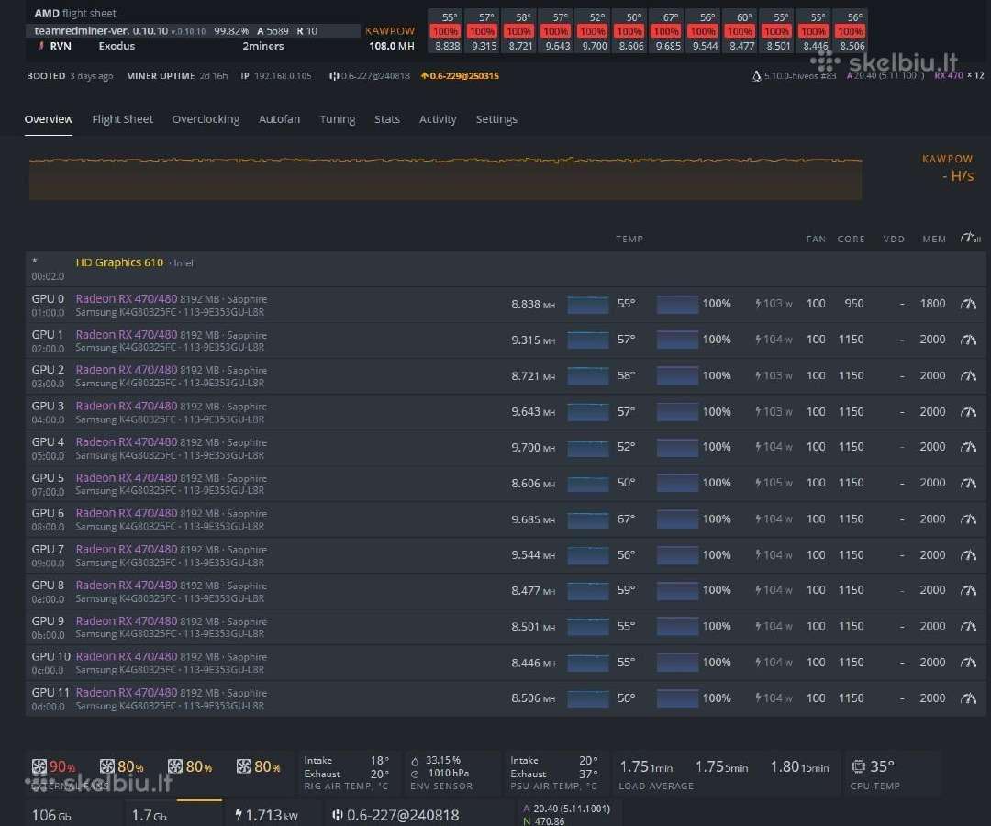
Task: Click the RX 470 × 12 label
Action: point(959,75)
